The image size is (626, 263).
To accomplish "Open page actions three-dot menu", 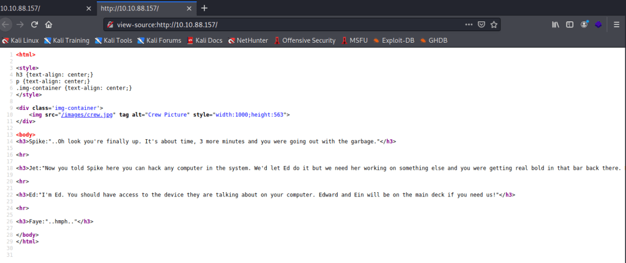I will coord(469,24).
